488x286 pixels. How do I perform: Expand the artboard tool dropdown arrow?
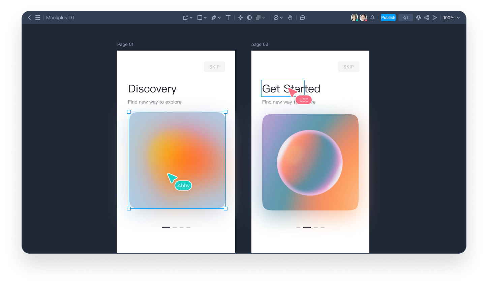tap(191, 18)
